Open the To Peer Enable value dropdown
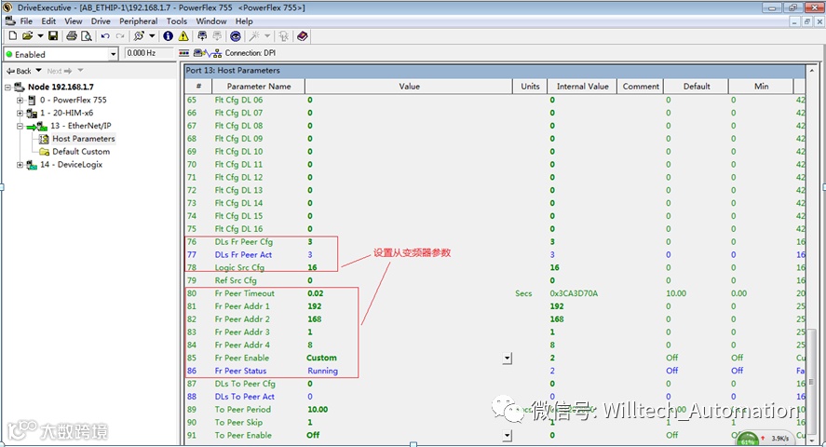 point(507,436)
